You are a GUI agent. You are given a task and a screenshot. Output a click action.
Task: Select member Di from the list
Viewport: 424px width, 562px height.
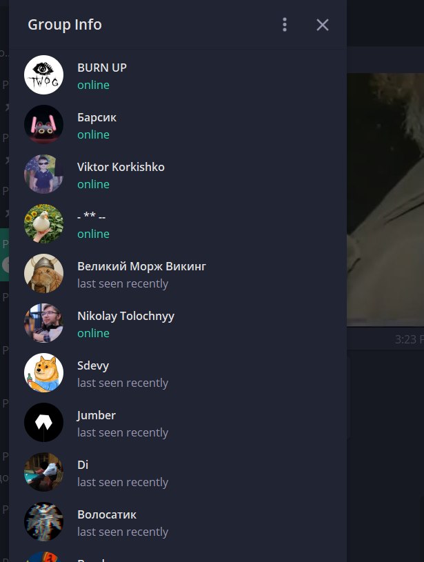(177, 472)
